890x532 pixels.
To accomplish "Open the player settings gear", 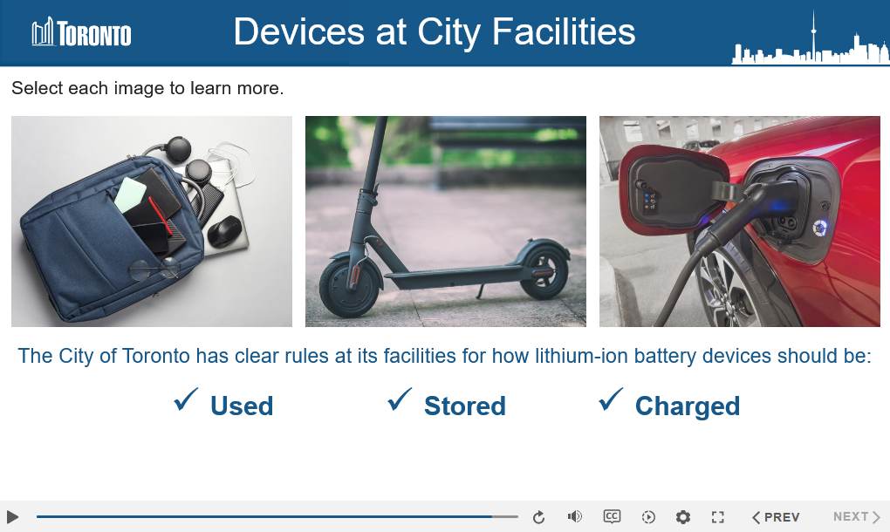I will (683, 516).
